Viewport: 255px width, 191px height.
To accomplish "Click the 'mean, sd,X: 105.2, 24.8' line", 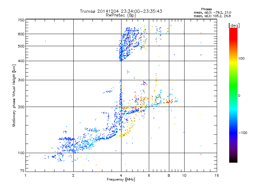I will (212, 16).
